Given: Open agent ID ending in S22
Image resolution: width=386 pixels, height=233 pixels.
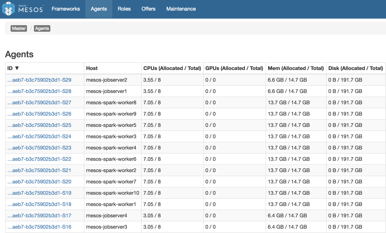Looking at the screenshot, I should [x=39, y=159].
